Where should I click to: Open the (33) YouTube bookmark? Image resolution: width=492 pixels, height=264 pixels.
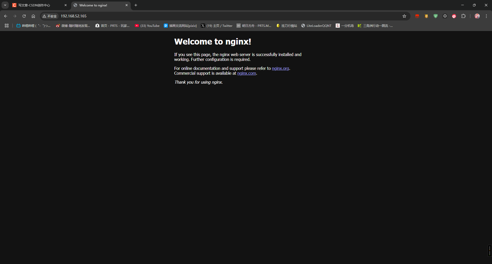pyautogui.click(x=147, y=26)
